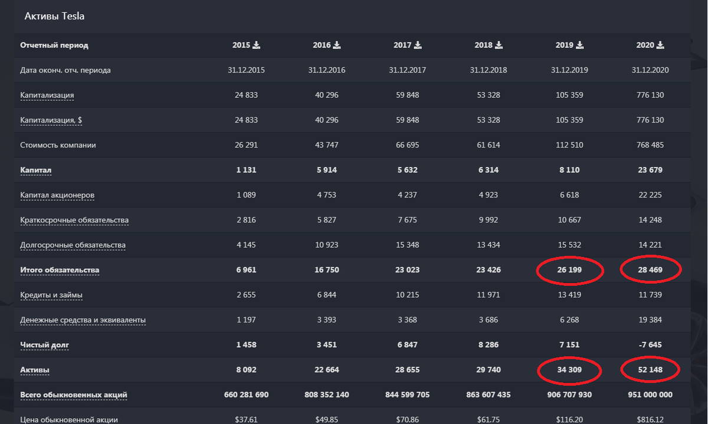708x424 pixels.
Task: Click the 2018 column download icon
Action: coord(499,45)
